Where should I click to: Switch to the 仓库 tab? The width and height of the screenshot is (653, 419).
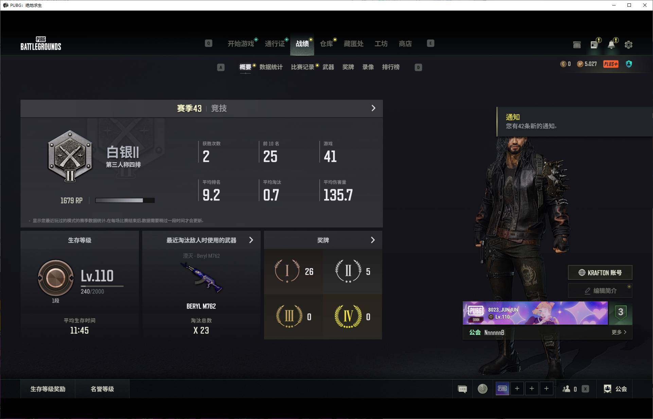click(x=326, y=44)
